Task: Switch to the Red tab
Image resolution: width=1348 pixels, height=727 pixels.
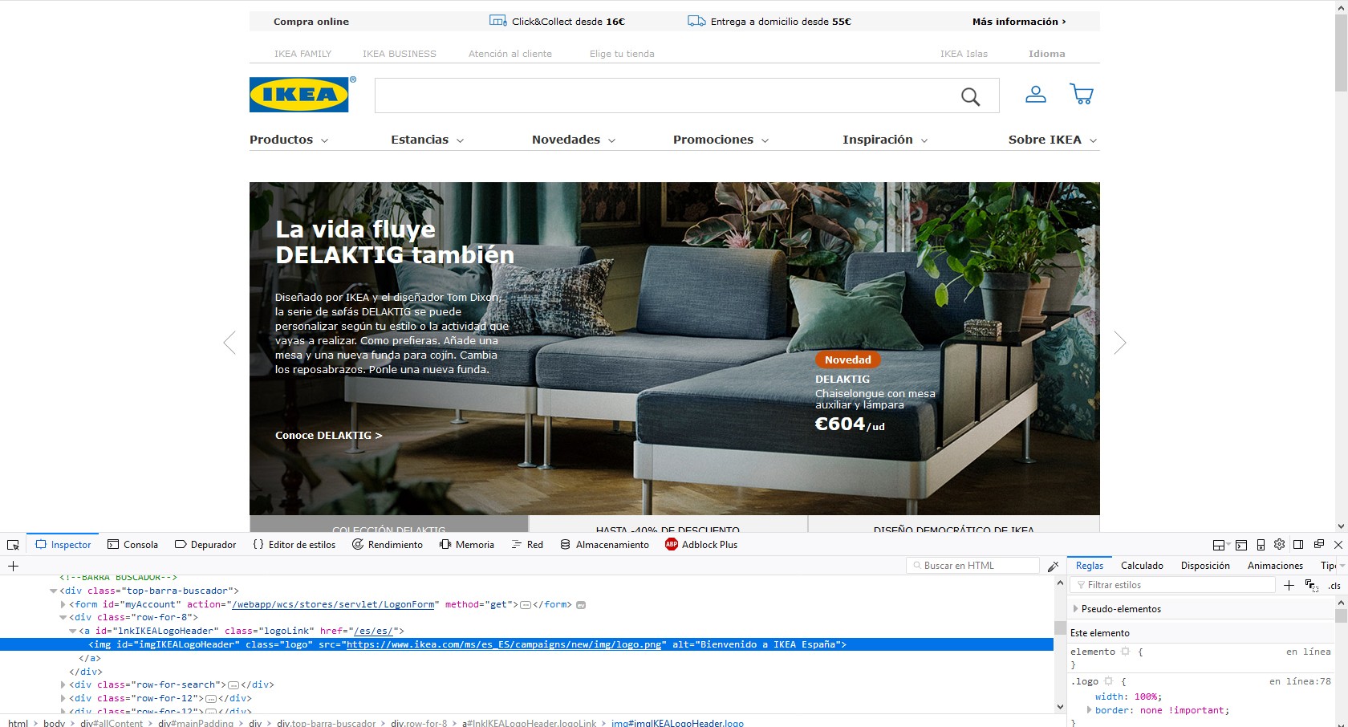Action: (527, 545)
